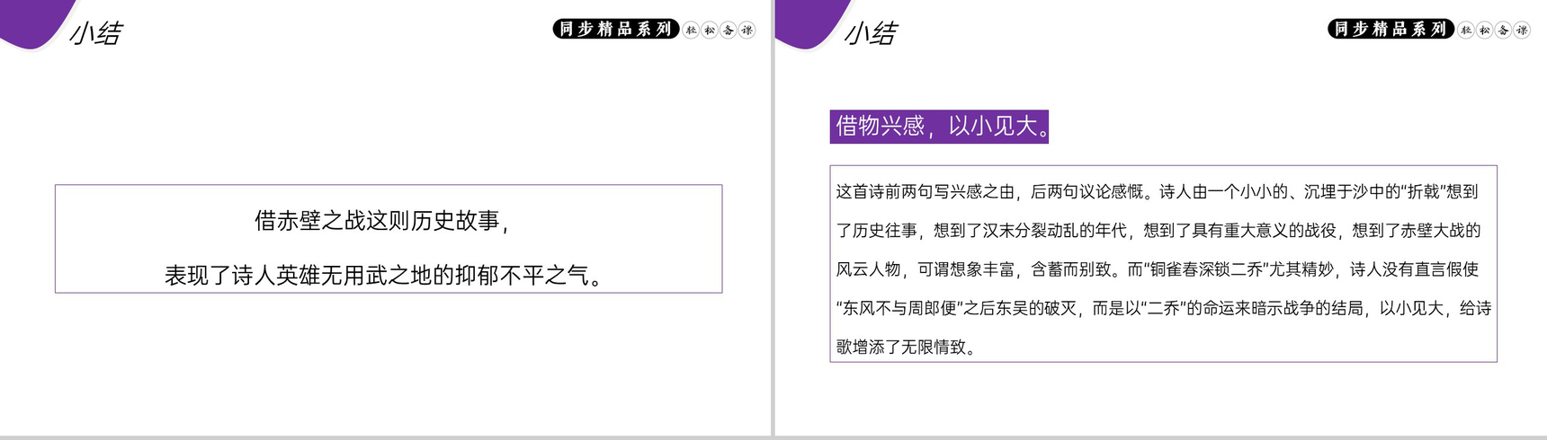Viewport: 1547px width, 440px height.
Task: Click the paragraph line starting "了历史往事"
Action: click(x=1158, y=231)
